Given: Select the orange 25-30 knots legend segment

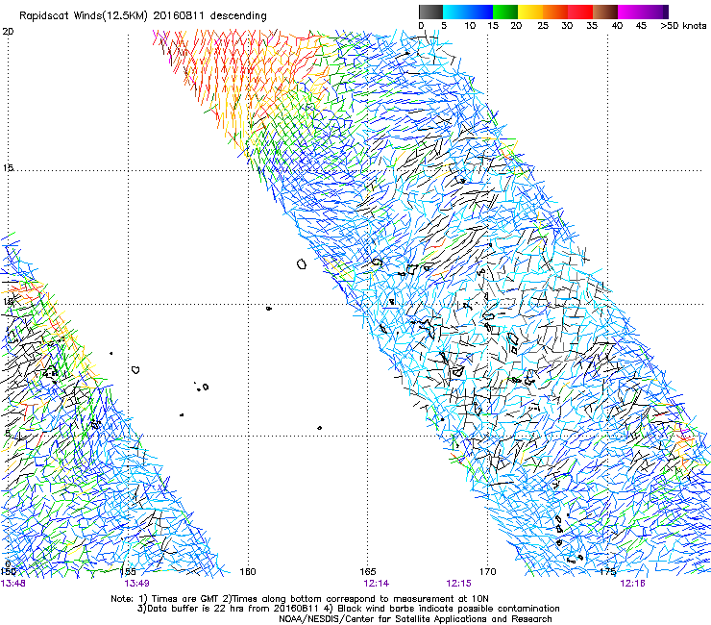Looking at the screenshot, I should click(x=555, y=12).
